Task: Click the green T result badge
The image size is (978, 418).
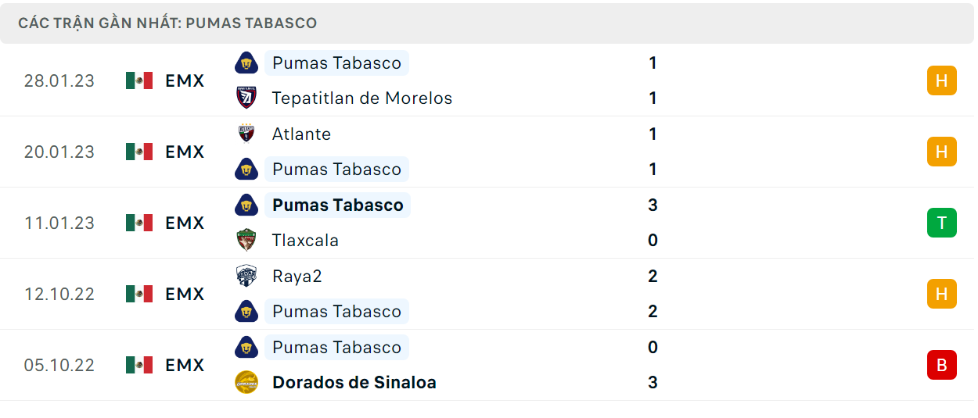Action: coord(942,223)
